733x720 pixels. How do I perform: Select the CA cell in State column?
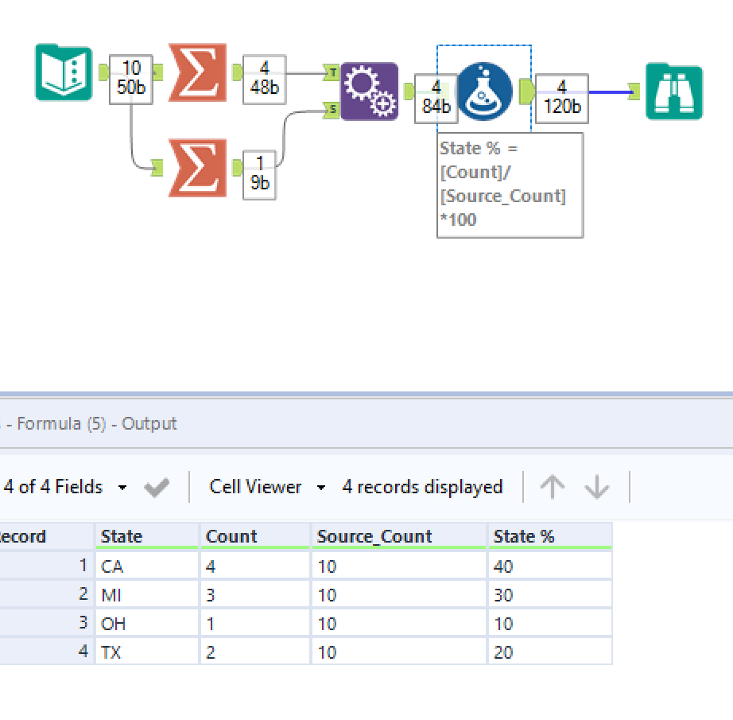pos(146,566)
